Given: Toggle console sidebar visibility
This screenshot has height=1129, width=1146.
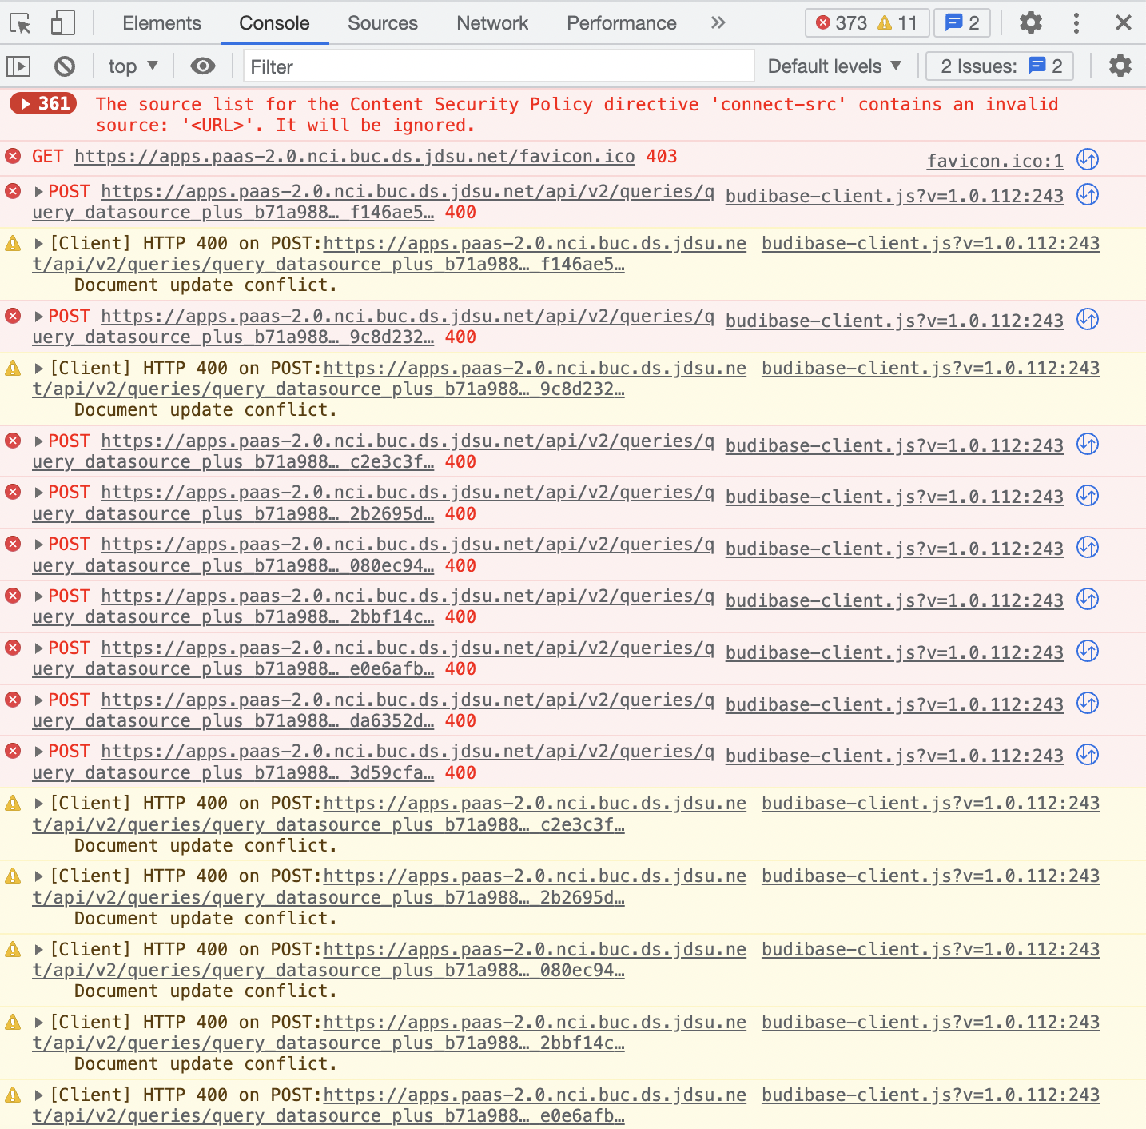Looking at the screenshot, I should click(x=18, y=66).
